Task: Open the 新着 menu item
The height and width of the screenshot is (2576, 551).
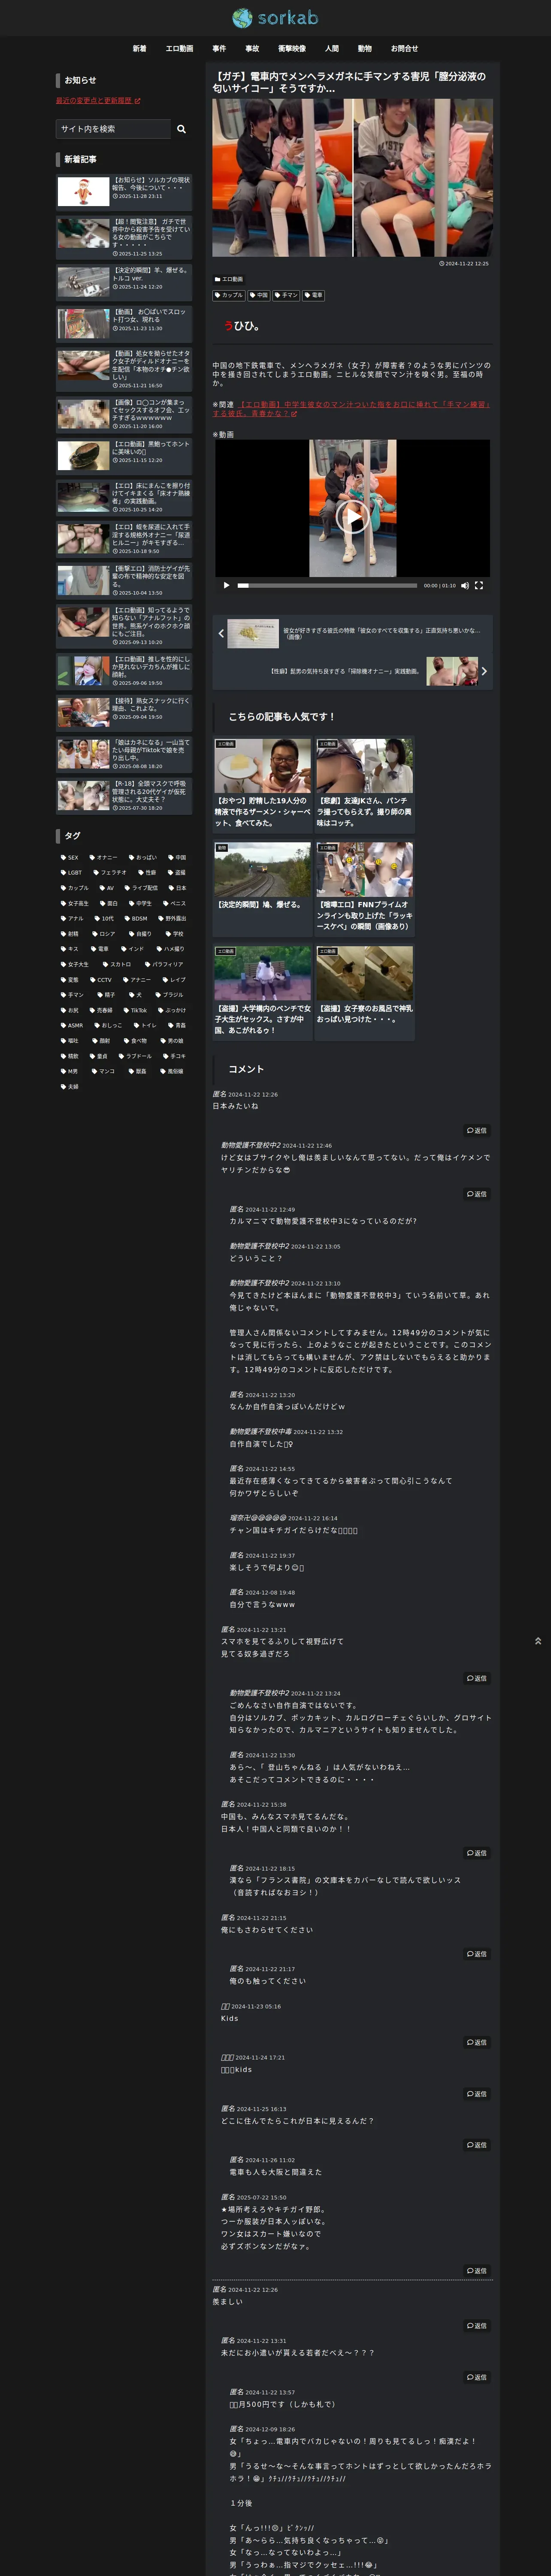Action: click(139, 48)
